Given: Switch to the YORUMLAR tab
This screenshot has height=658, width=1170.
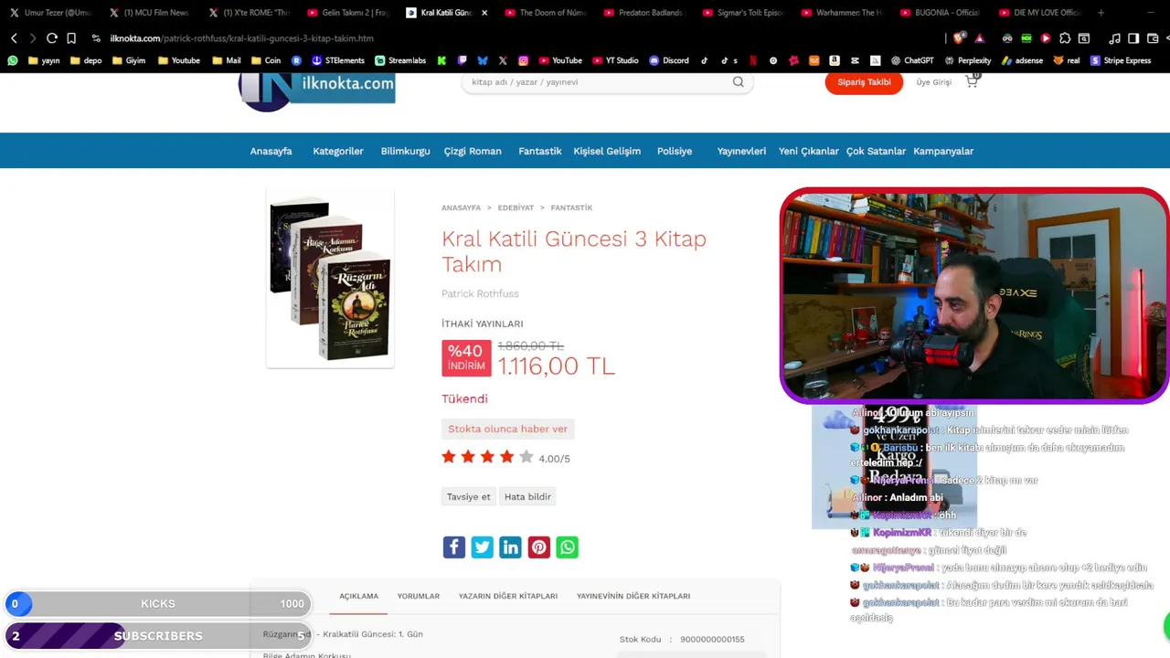Looking at the screenshot, I should [419, 596].
